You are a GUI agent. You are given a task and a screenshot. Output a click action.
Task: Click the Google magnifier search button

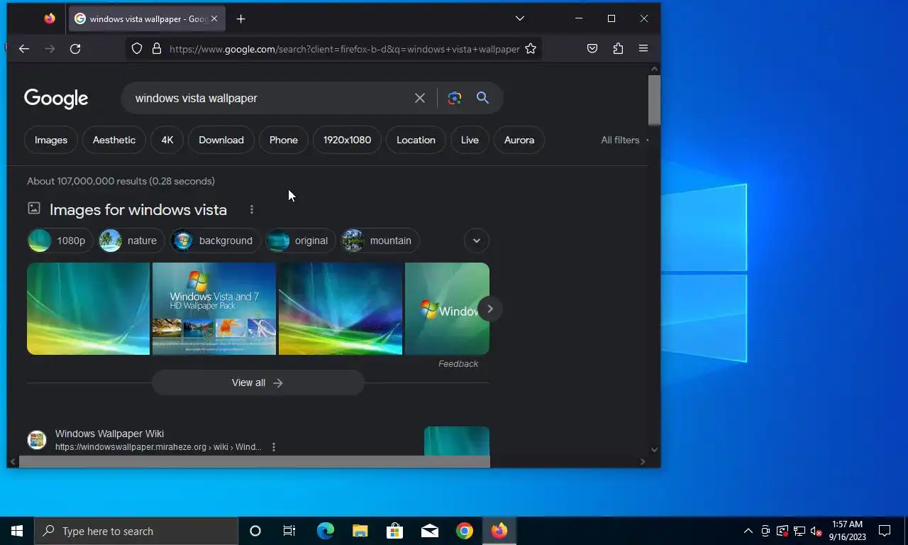pos(483,98)
